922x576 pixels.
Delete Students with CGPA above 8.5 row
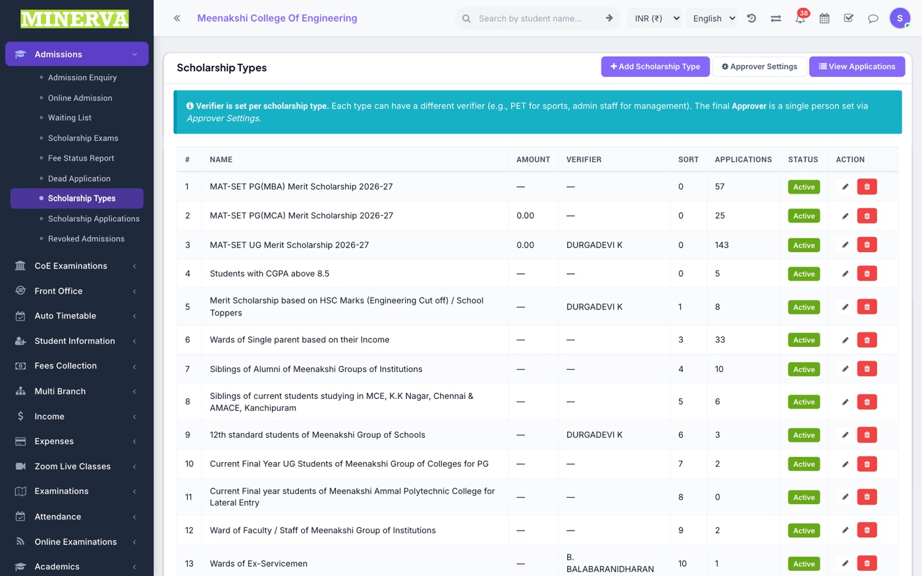point(867,274)
